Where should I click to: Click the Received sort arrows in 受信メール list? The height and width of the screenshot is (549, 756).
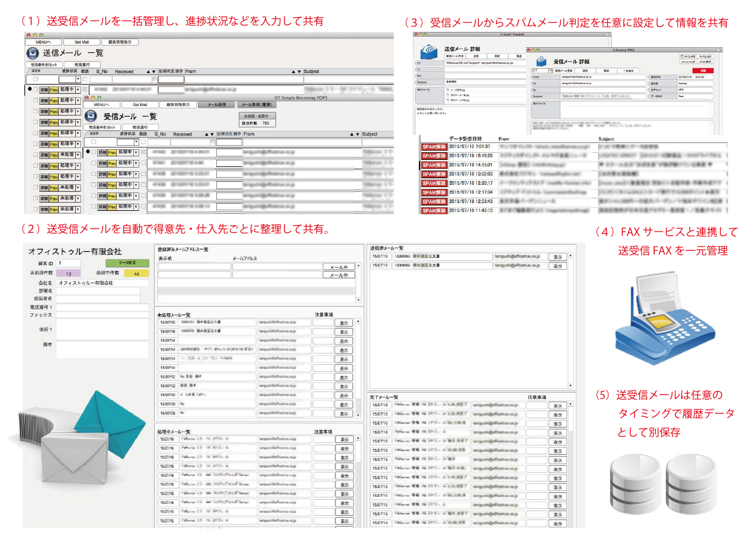[208, 134]
